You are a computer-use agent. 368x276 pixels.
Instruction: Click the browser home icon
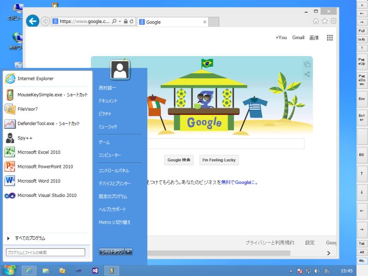click(316, 21)
